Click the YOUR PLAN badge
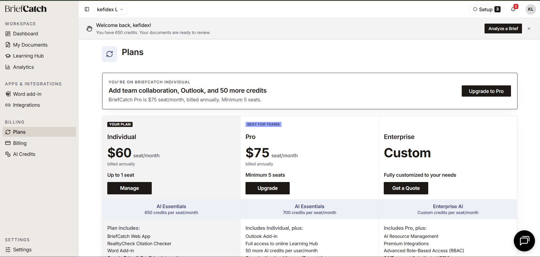The image size is (540, 257). point(120,124)
